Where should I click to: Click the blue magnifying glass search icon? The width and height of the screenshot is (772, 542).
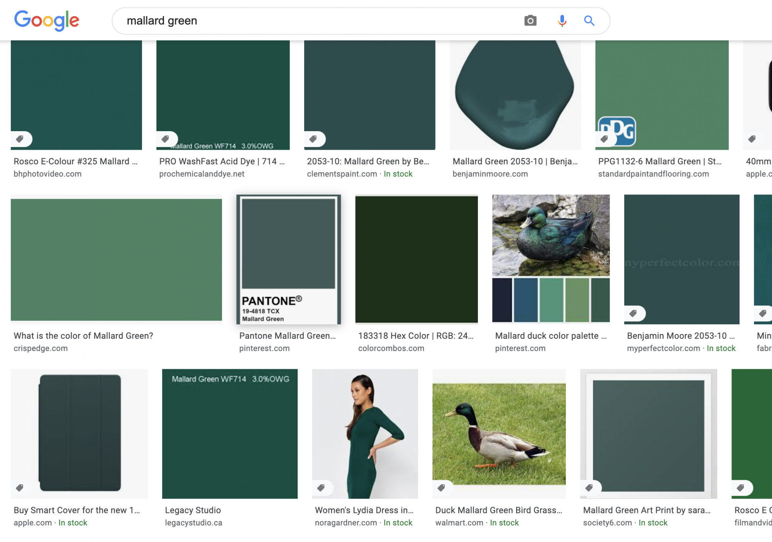(589, 20)
